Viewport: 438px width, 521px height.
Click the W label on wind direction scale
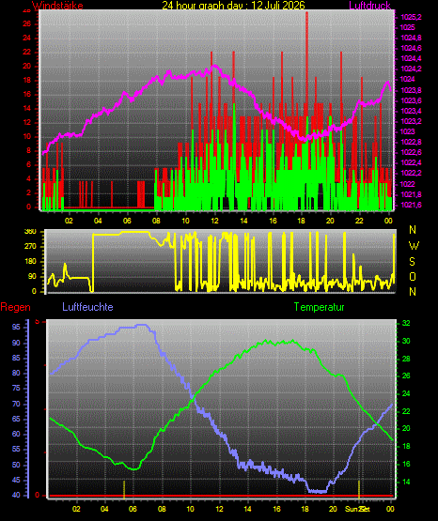point(414,246)
